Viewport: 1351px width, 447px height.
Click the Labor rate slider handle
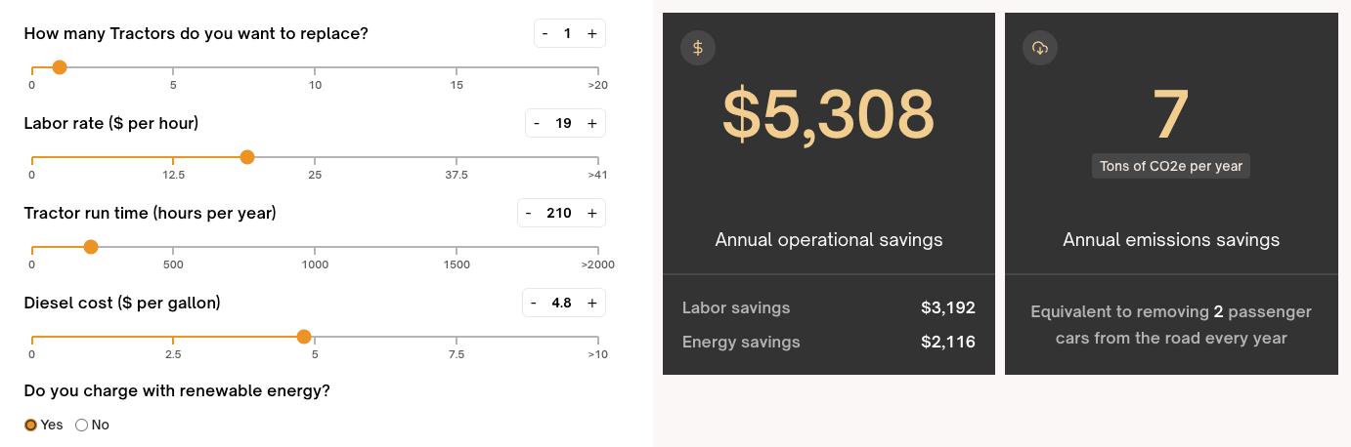247,157
